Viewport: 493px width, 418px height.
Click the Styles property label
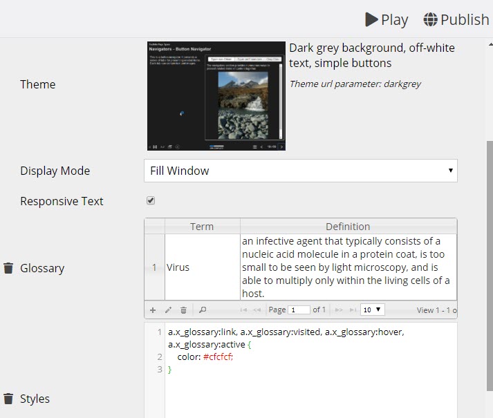[x=35, y=399]
